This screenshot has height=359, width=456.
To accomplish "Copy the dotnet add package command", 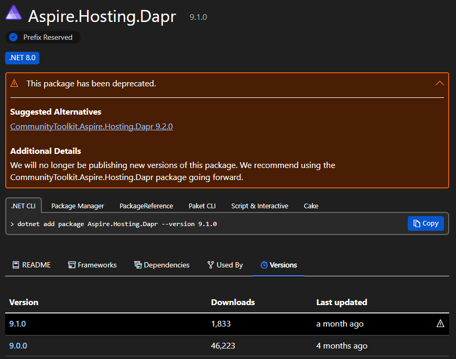I will pyautogui.click(x=426, y=223).
